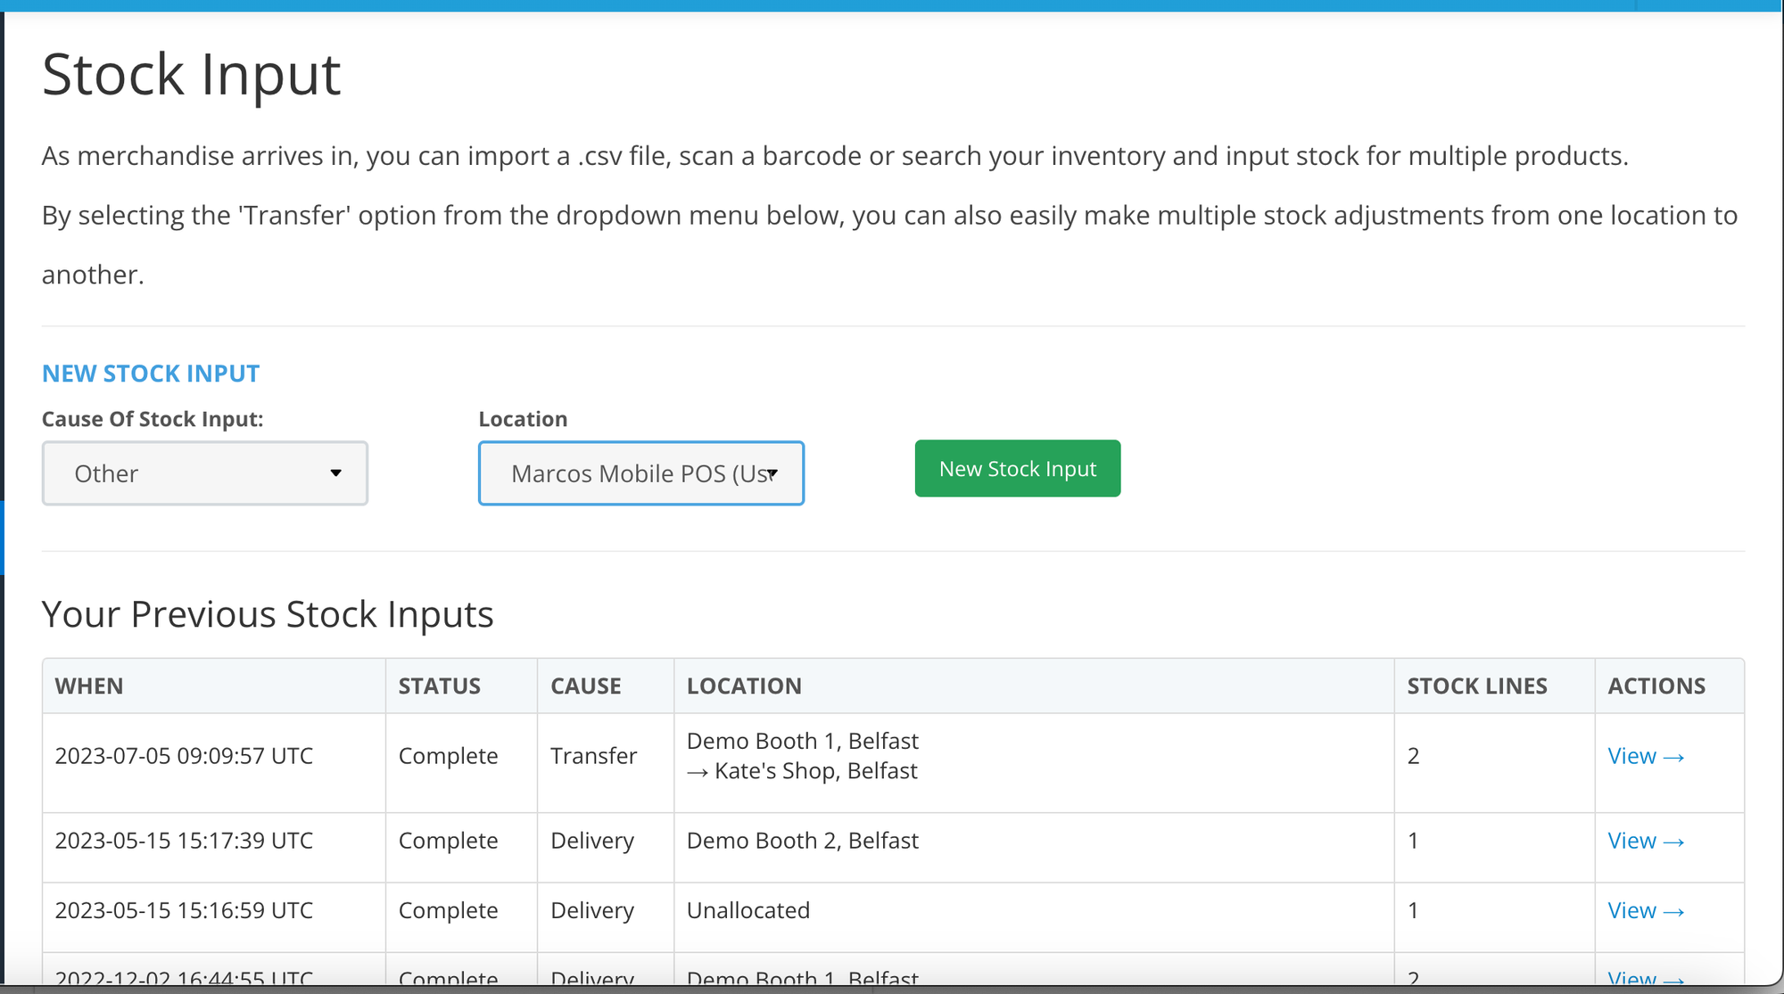Click the Stock Input page title
The image size is (1784, 994).
(191, 75)
